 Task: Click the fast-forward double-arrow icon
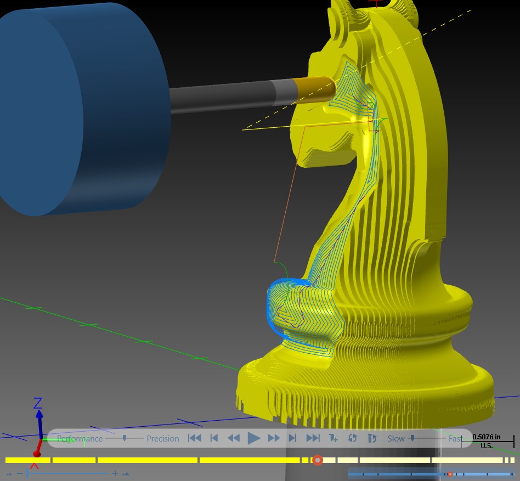pos(274,438)
